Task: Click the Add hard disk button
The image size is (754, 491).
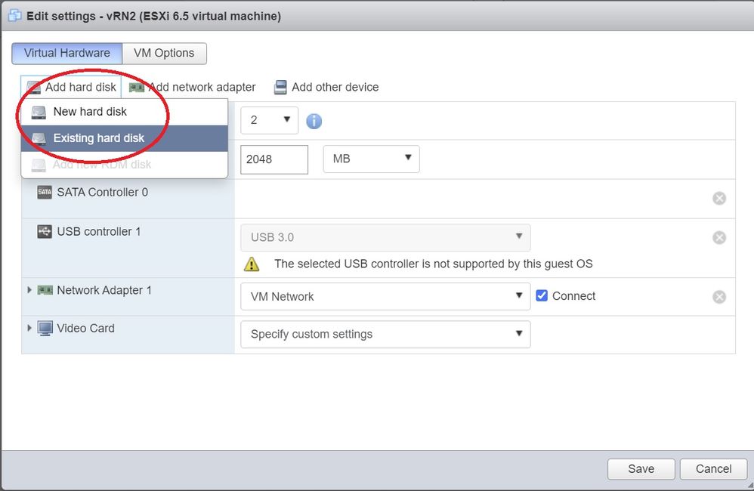Action: tap(71, 87)
